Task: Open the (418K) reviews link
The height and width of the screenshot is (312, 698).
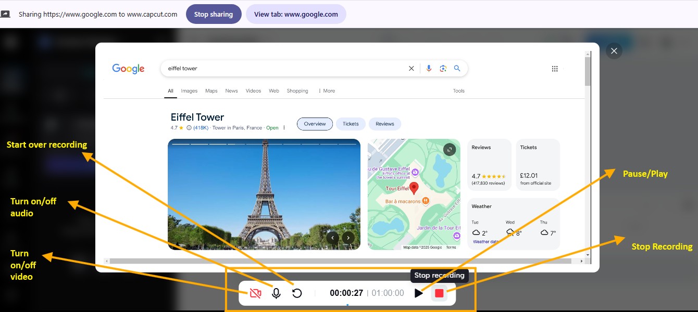Action: click(x=201, y=128)
